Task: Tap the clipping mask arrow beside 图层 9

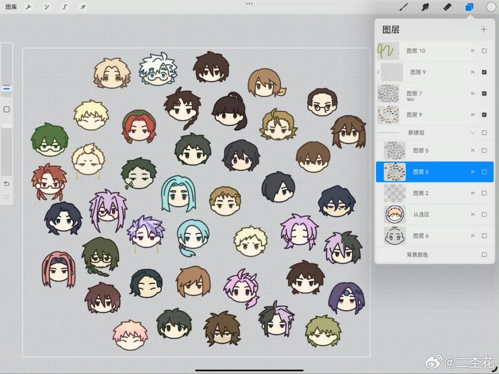Action: [378, 72]
